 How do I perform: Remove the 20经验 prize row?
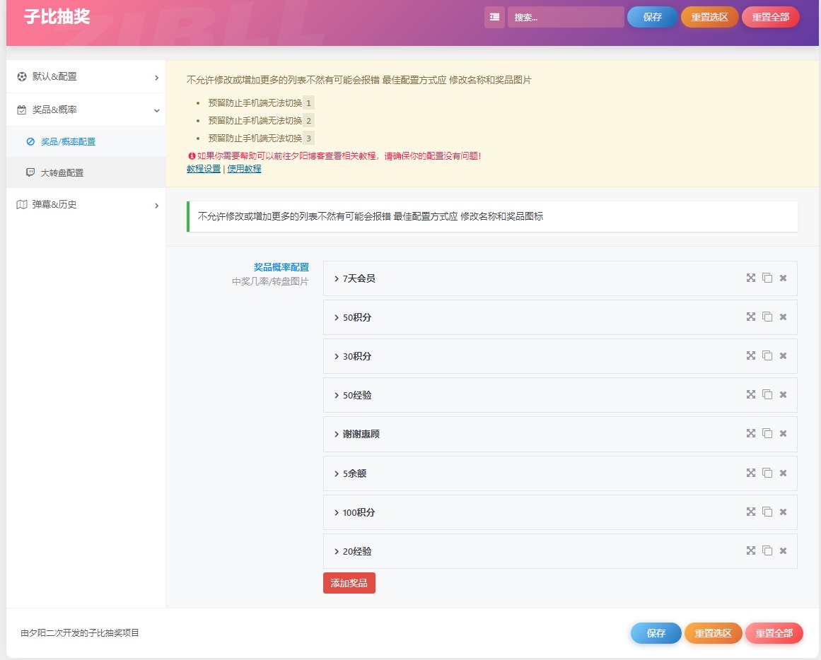[784, 550]
